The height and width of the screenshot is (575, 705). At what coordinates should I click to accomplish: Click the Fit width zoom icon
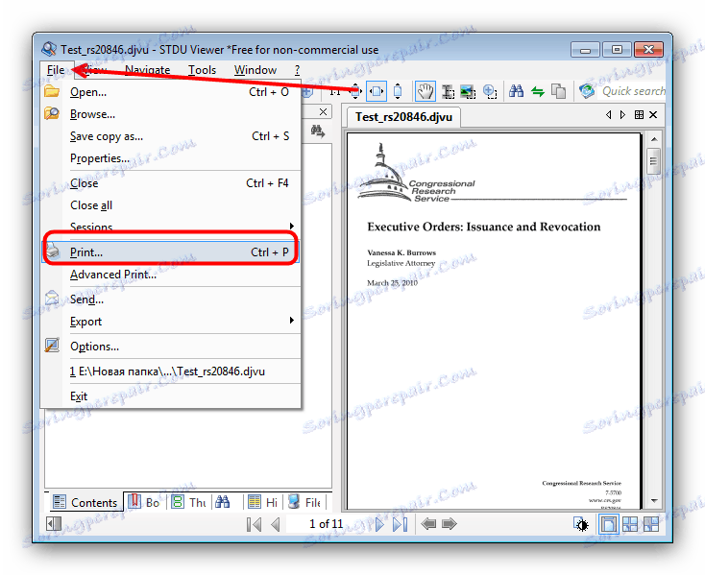[x=377, y=91]
